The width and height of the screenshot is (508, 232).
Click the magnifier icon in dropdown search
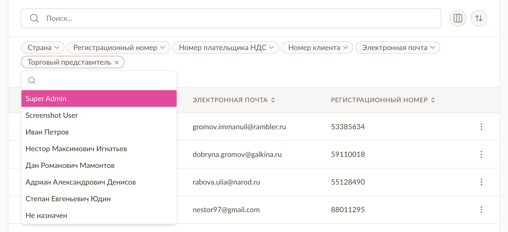click(32, 80)
